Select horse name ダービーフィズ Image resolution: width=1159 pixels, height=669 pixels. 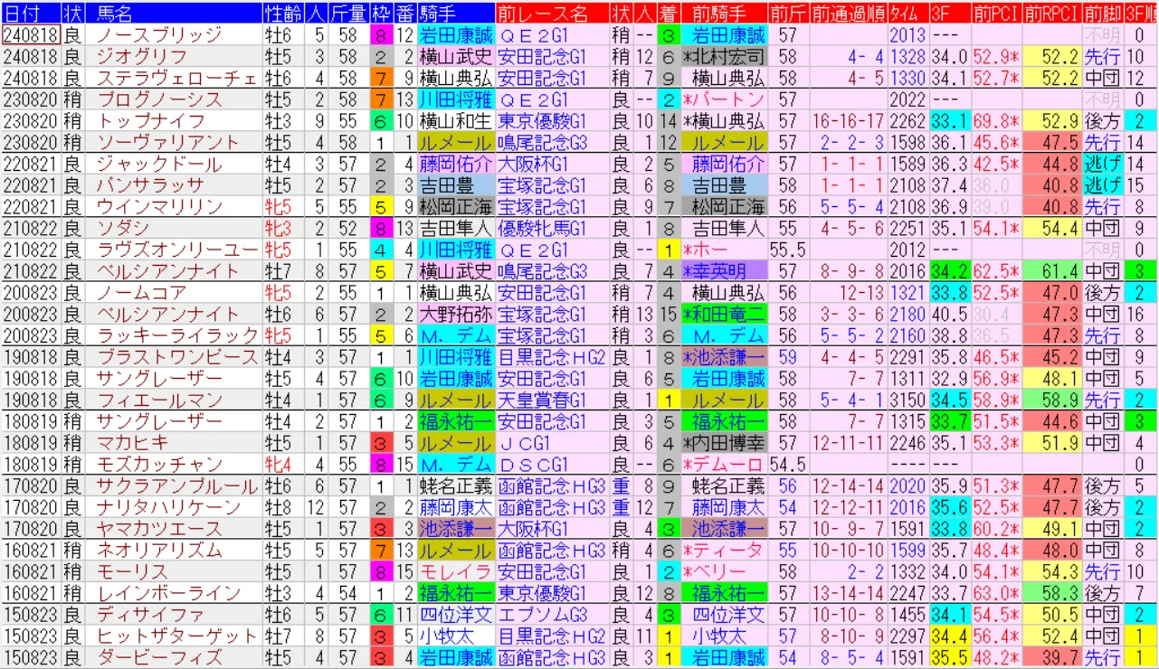158,657
